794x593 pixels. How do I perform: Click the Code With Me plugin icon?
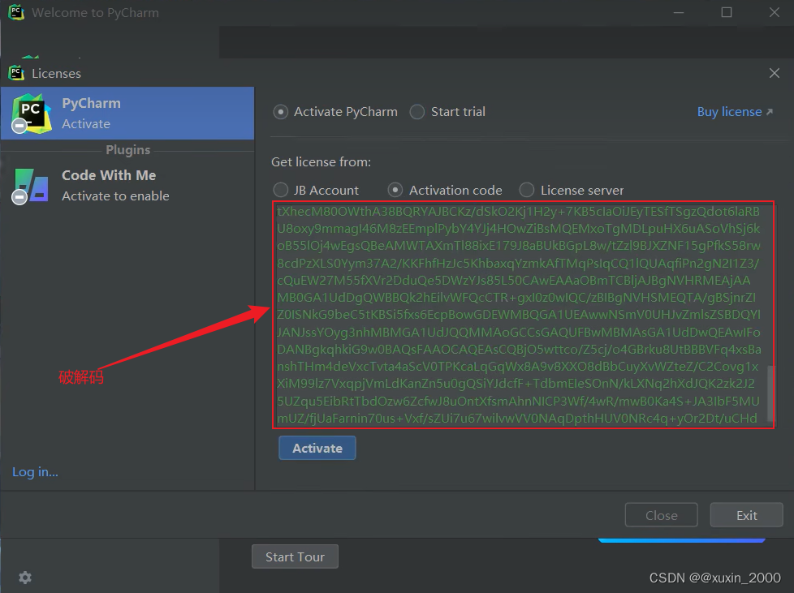pos(32,187)
